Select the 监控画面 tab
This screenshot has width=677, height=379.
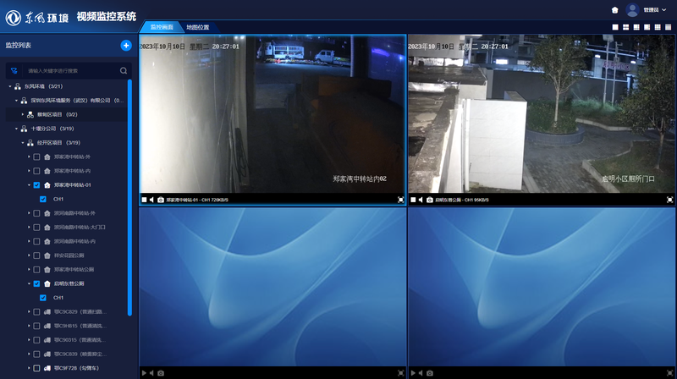pos(162,27)
